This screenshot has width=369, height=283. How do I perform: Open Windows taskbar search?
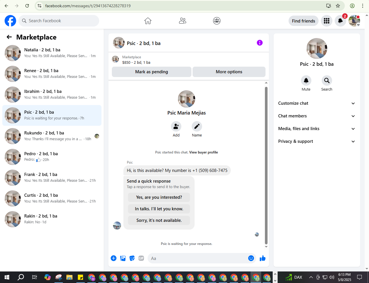(21, 277)
